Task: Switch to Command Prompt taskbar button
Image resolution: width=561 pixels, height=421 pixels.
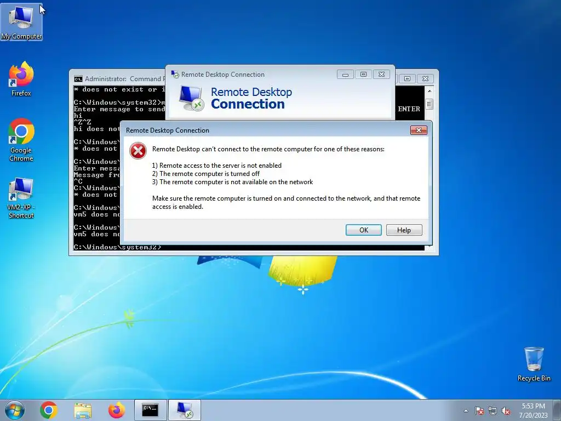Action: click(150, 410)
